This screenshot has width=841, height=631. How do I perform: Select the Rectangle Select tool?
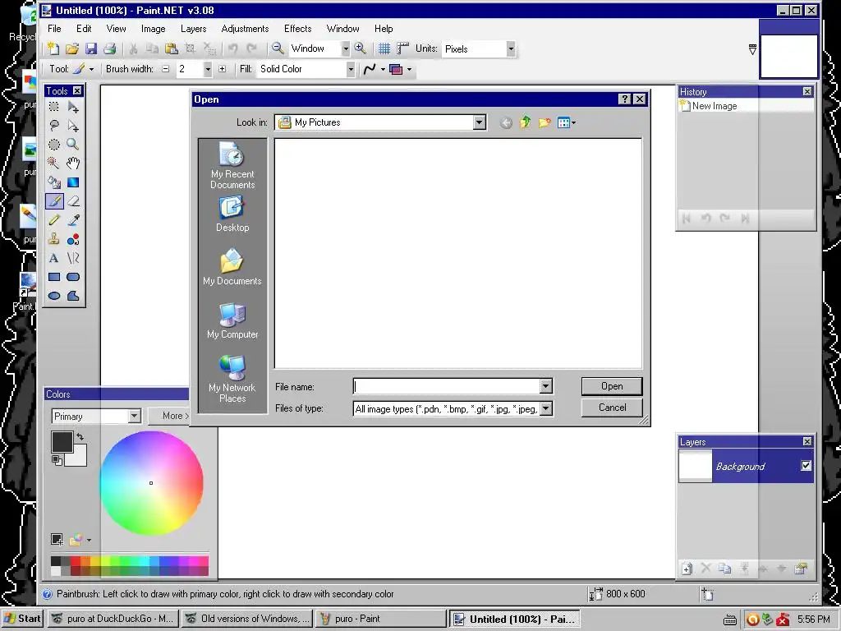pos(54,108)
